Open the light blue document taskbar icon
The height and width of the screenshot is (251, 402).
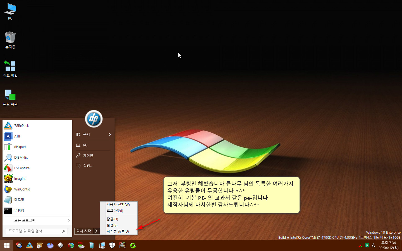tap(92, 245)
